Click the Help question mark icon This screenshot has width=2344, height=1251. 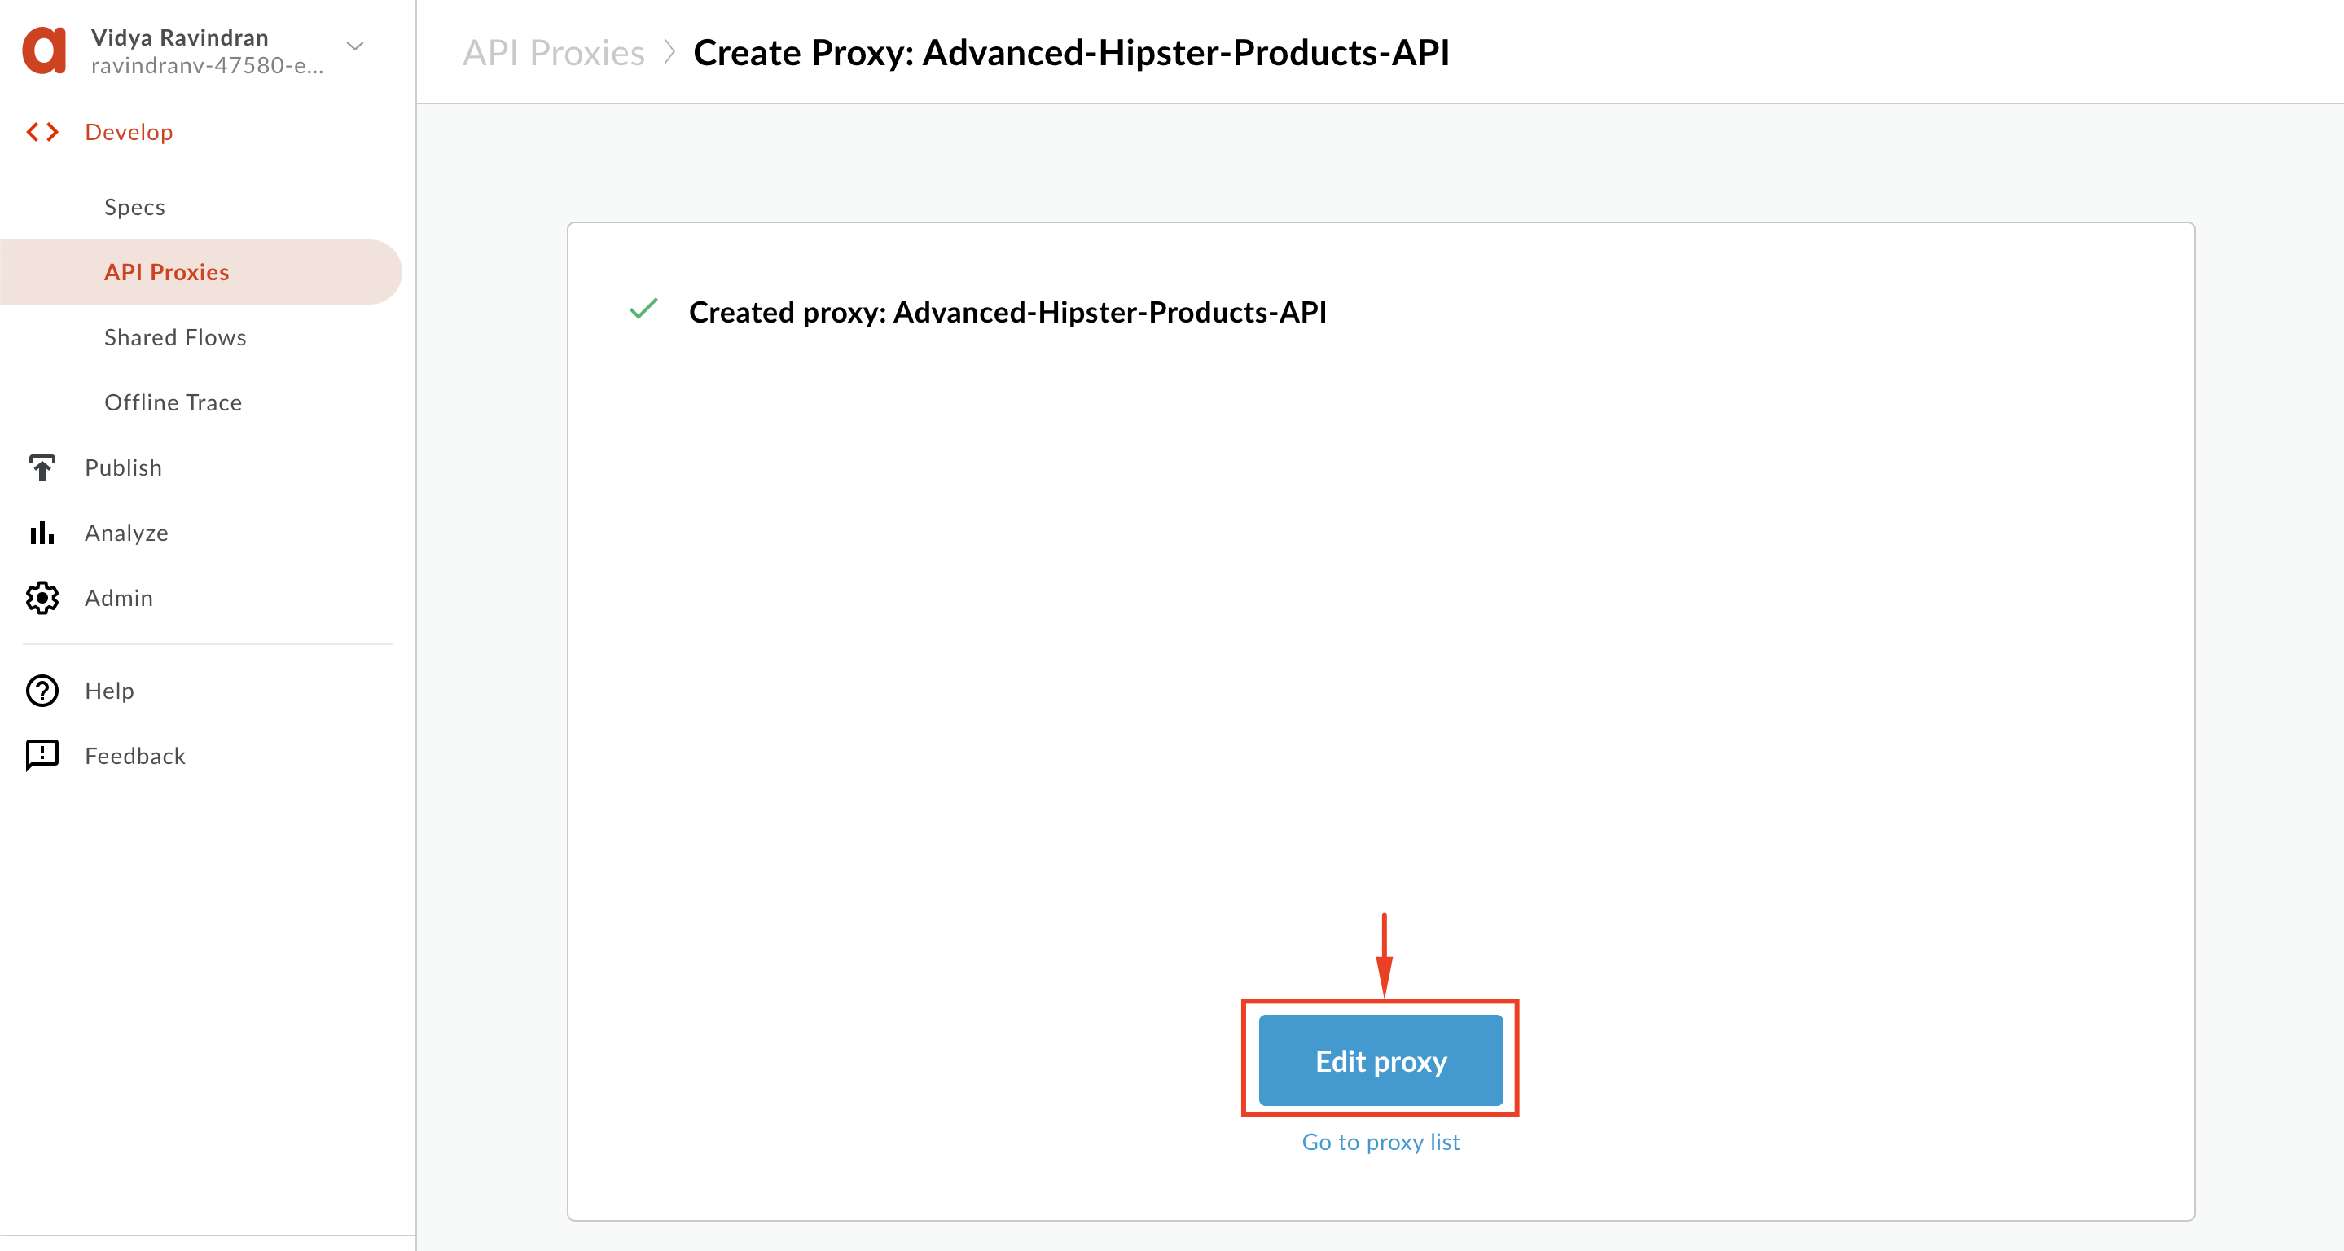(42, 691)
